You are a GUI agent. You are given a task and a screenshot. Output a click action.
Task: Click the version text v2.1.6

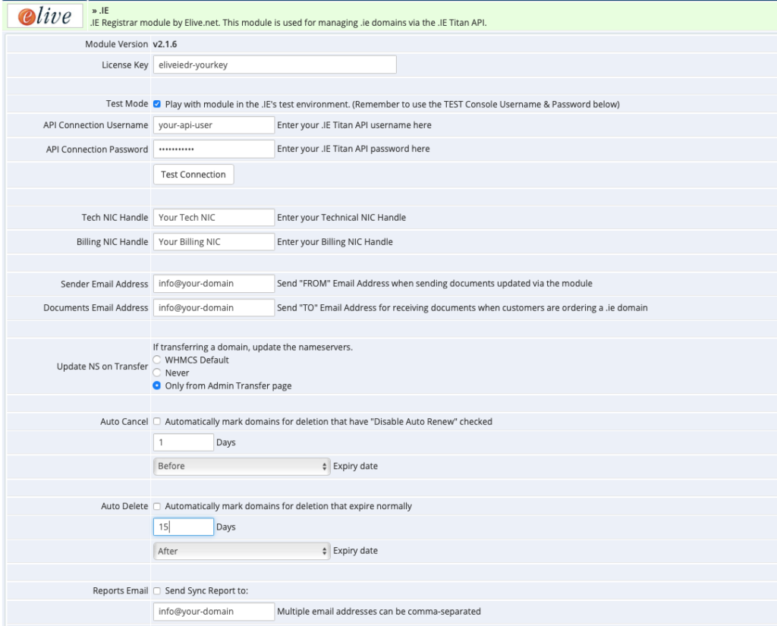click(165, 44)
